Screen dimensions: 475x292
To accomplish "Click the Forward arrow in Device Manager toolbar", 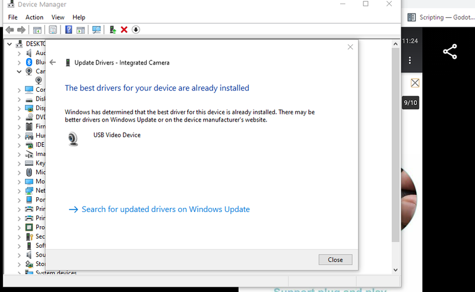I will point(21,30).
